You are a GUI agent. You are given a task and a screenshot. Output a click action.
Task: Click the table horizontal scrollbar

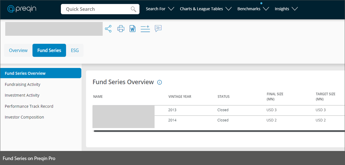tap(219, 131)
